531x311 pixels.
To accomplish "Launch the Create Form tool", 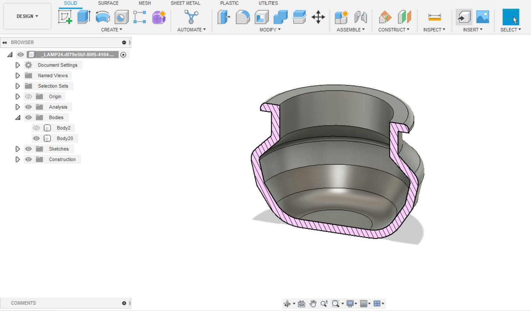I will 159,17.
